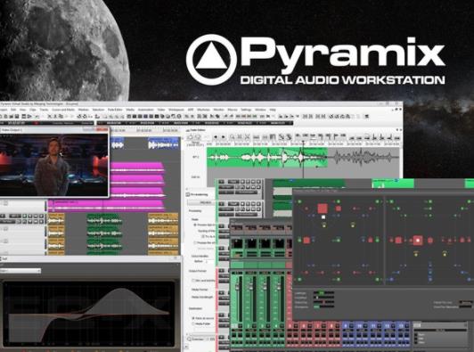Open the dropdown above the EQ curve display

[x=20, y=271]
